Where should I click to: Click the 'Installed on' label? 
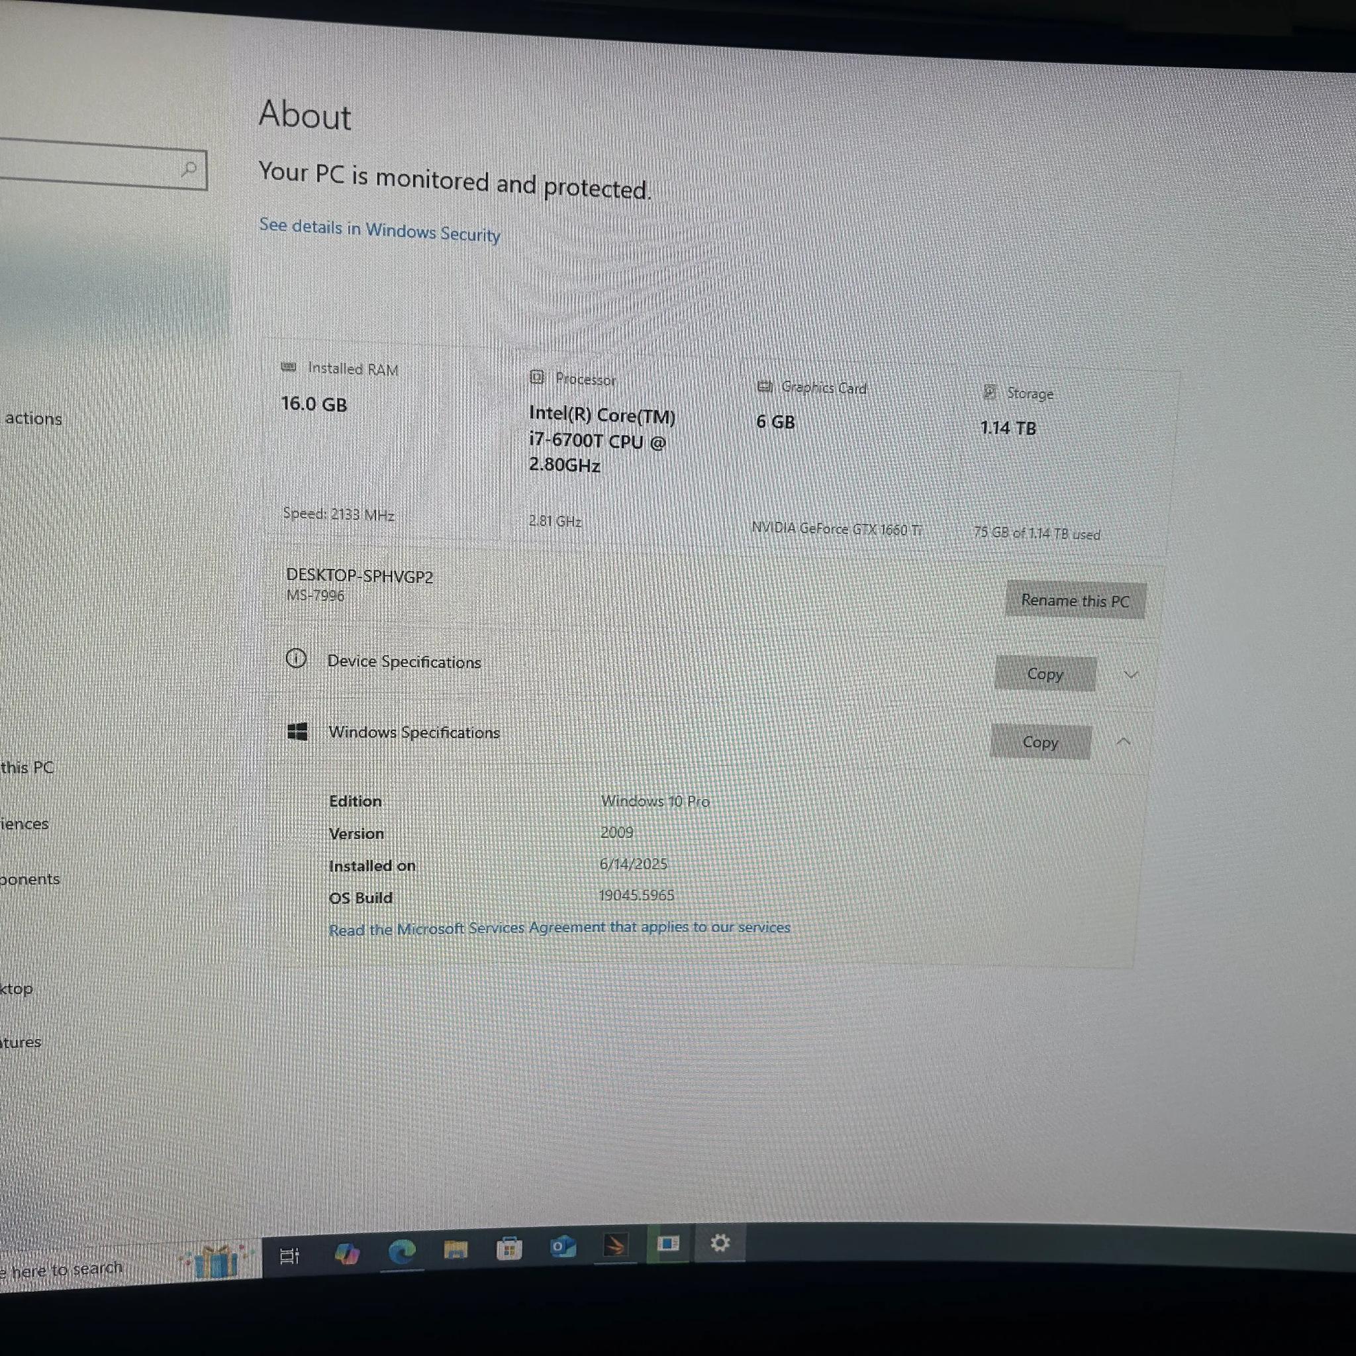[372, 866]
